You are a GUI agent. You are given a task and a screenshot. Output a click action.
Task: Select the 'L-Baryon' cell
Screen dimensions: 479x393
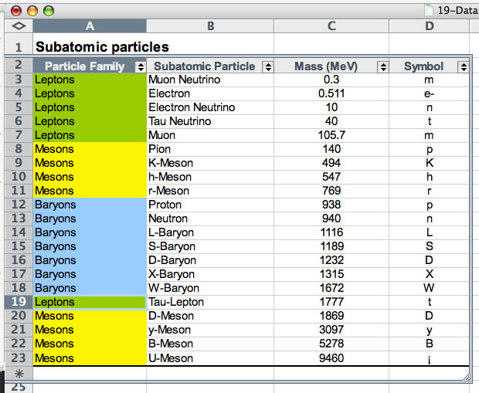click(x=210, y=232)
